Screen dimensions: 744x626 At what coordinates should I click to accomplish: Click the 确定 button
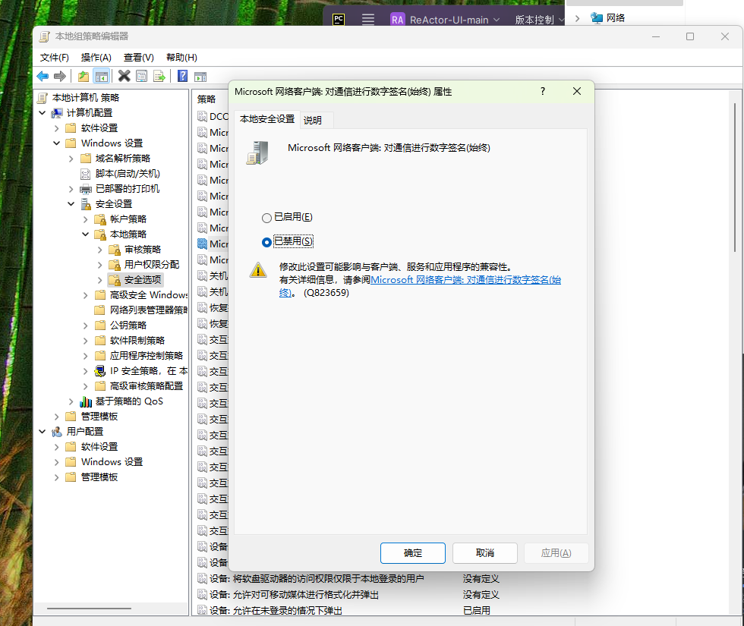413,553
